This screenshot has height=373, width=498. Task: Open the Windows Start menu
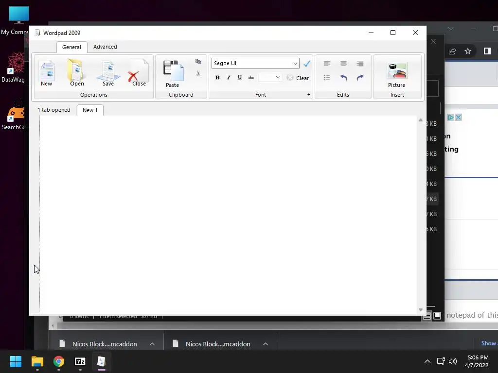pos(16,361)
